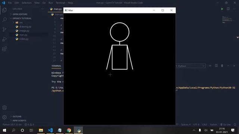The width and height of the screenshot is (239, 134).
Task: Open the Search view in activity bar
Action: click(4, 20)
